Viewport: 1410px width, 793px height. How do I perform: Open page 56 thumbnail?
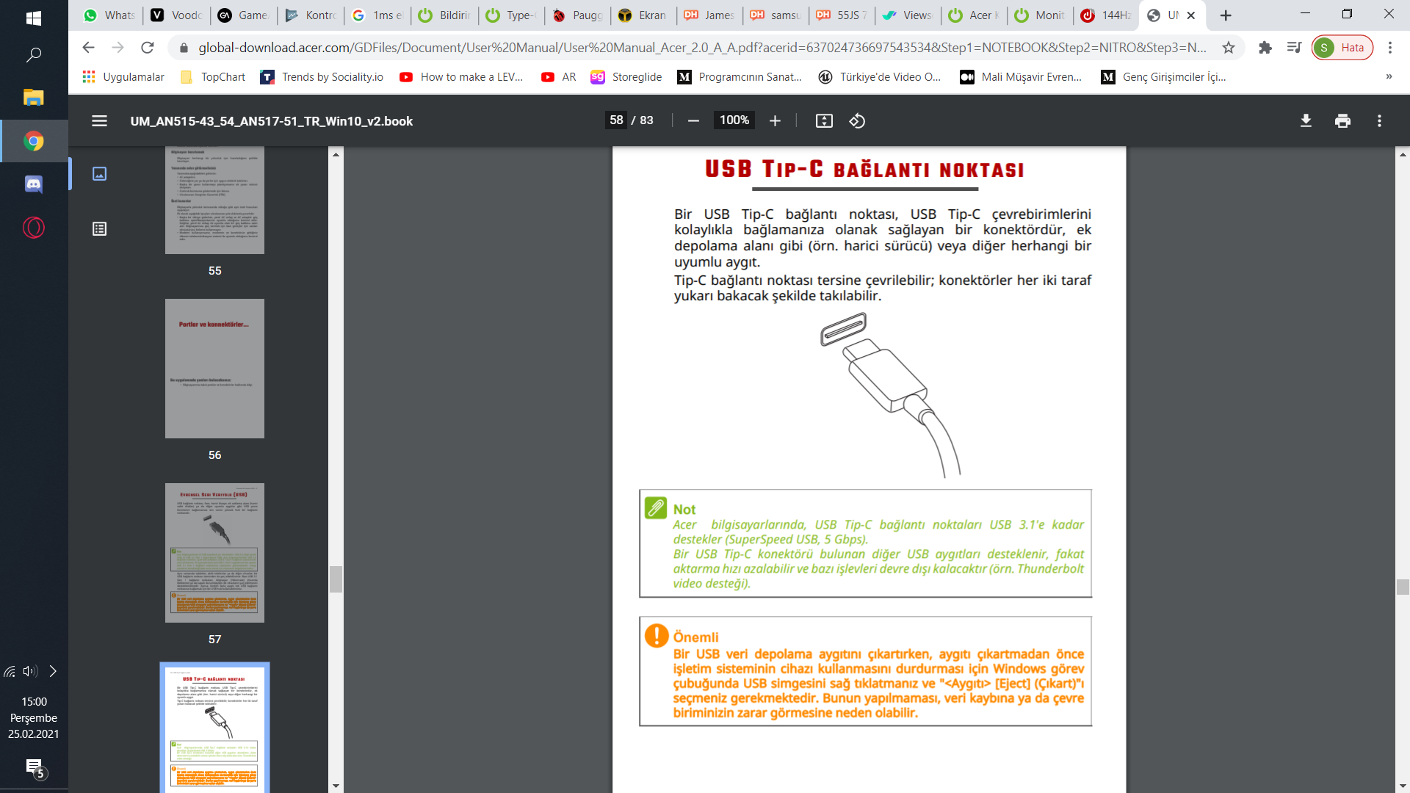click(x=214, y=369)
